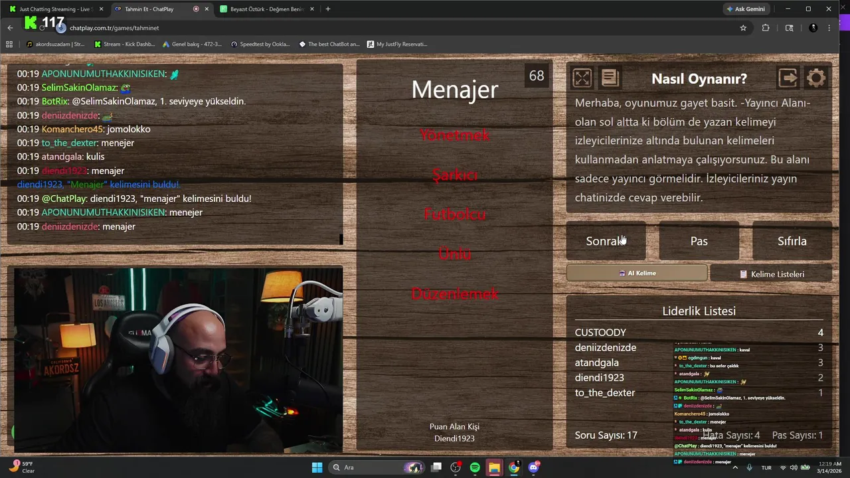Viewport: 850px width, 478px height.
Task: Click Puan Alan Kişi Diendi1923 label
Action: click(454, 432)
